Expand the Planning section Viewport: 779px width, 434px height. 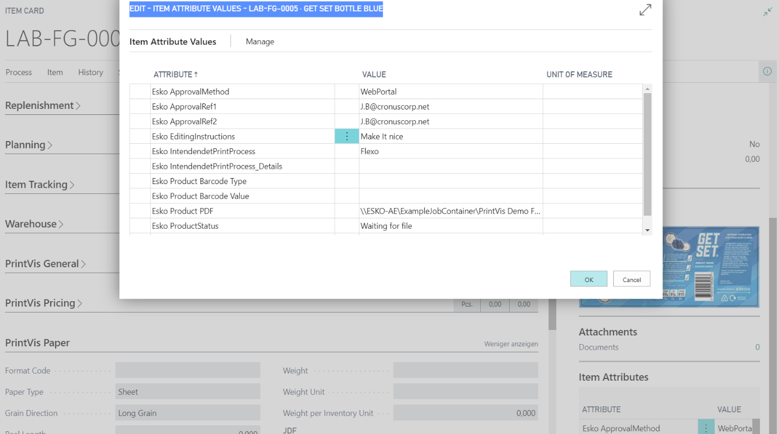[29, 145]
